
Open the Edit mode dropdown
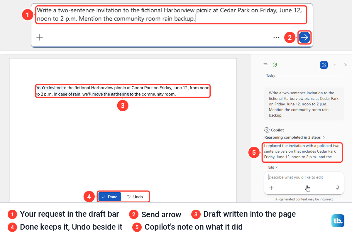(273, 167)
